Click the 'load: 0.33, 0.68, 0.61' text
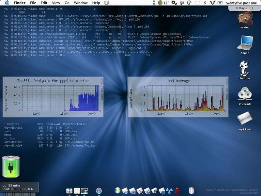The width and height of the screenshot is (261, 196). click(x=19, y=189)
